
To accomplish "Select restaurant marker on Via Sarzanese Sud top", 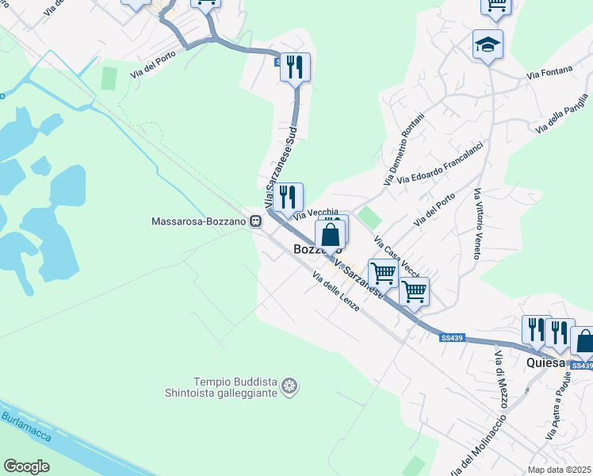I will click(296, 69).
